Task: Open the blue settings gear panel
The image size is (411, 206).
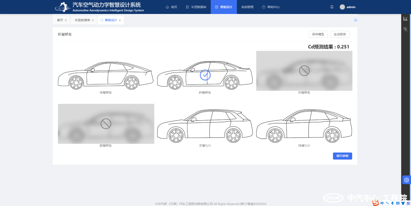Action: [x=406, y=180]
